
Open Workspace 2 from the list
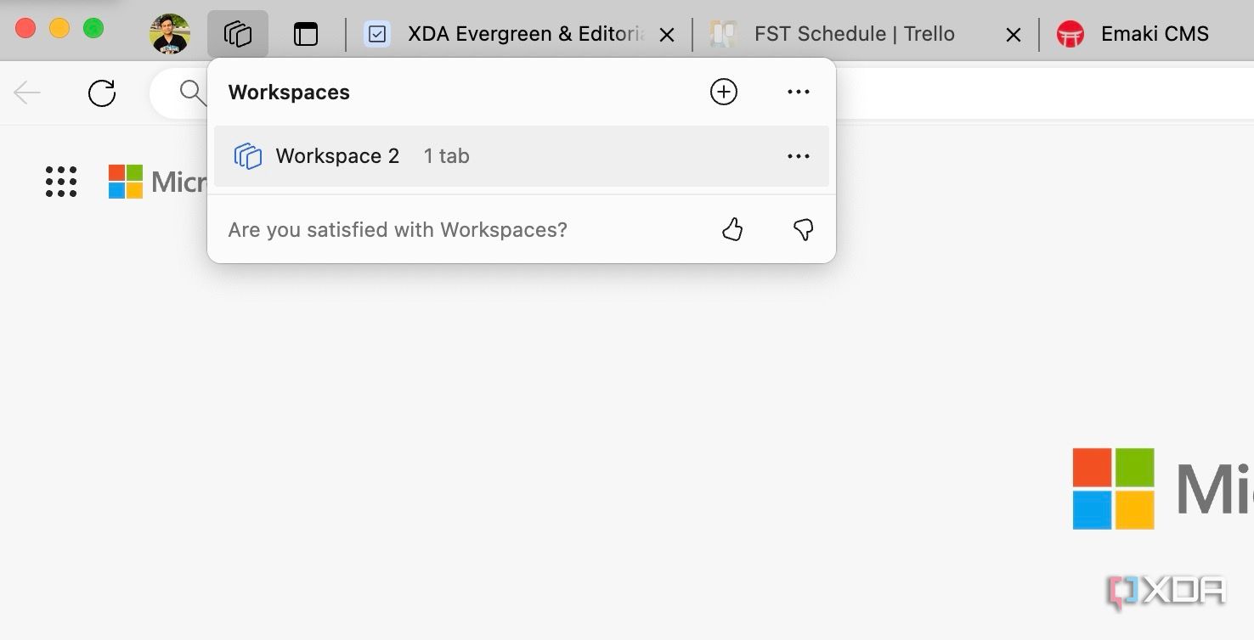337,156
